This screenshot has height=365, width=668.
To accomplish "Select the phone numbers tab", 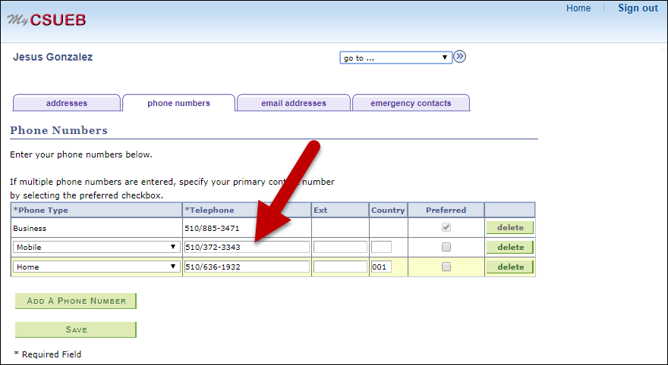I will click(x=178, y=103).
